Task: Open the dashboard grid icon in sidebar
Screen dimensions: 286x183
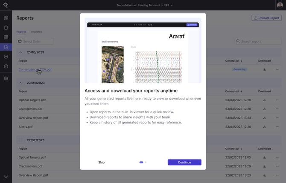Action: point(6,37)
